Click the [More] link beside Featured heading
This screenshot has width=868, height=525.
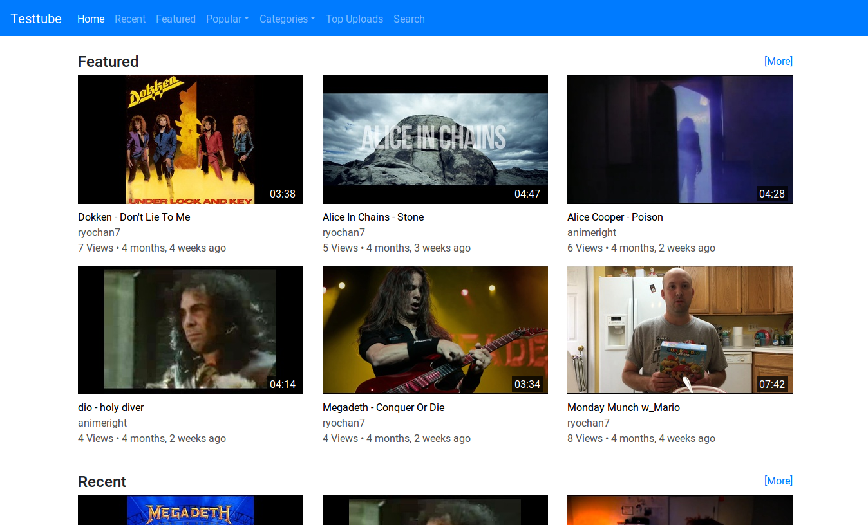[x=778, y=61]
